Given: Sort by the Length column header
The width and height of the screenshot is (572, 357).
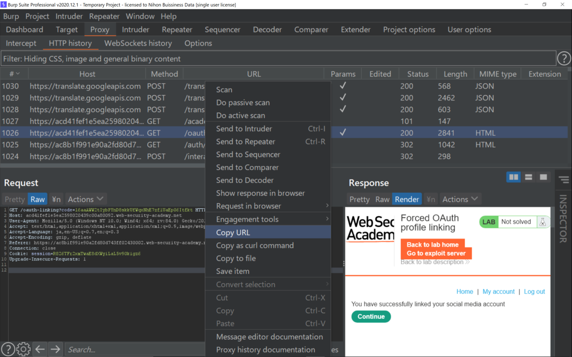Looking at the screenshot, I should [x=455, y=74].
